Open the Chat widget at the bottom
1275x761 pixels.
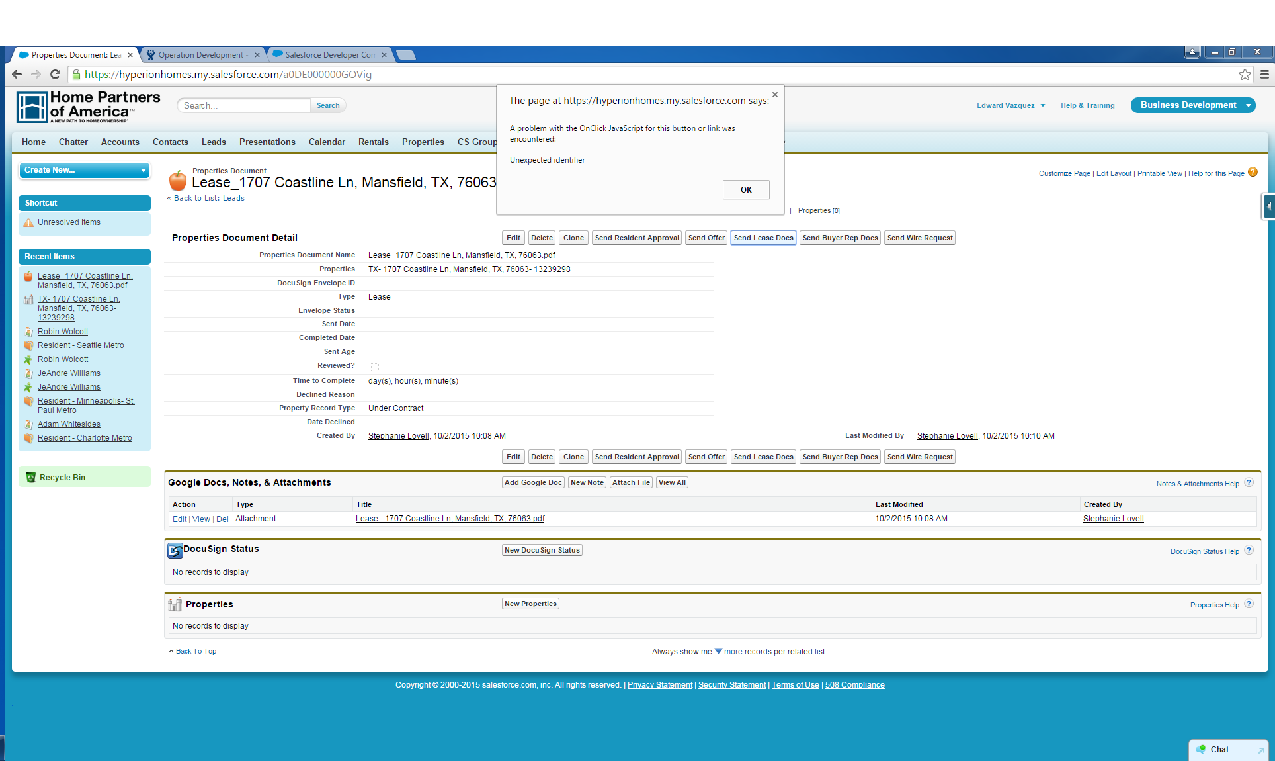1220,749
